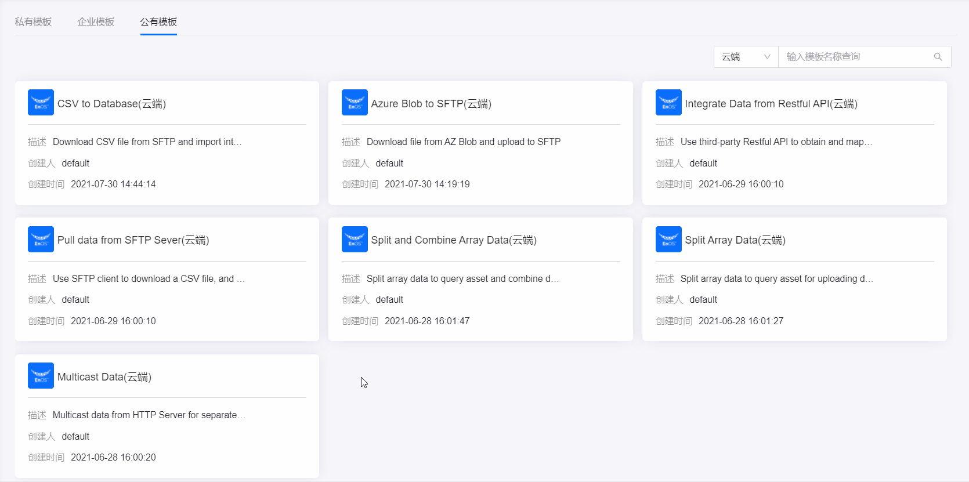
Task: Click the EnOS icon on CSV to Database card
Action: coord(41,103)
